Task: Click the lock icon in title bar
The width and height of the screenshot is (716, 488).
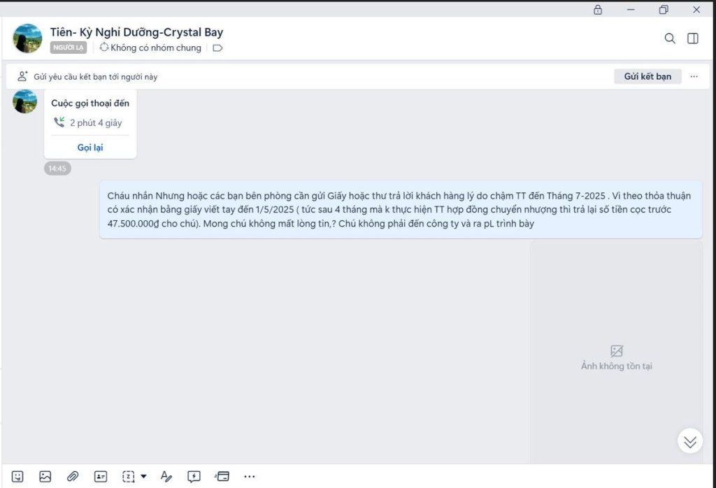Action: pyautogui.click(x=598, y=10)
